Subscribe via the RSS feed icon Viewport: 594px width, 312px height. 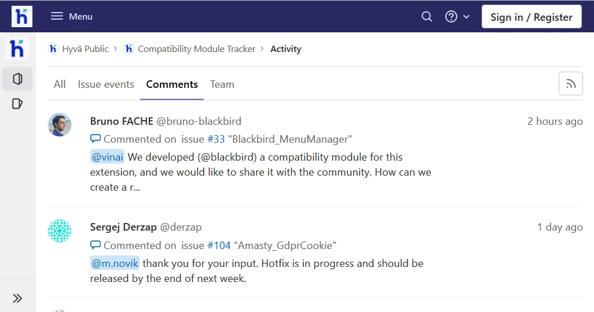click(570, 84)
